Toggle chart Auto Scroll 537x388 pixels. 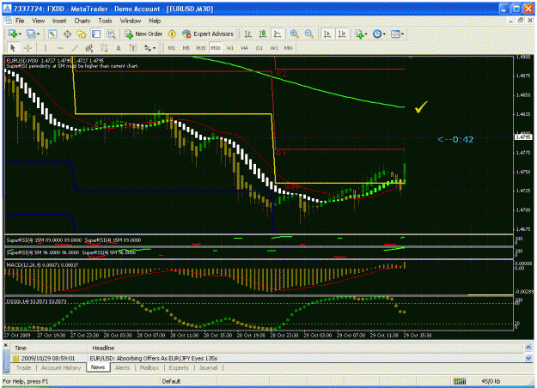(x=327, y=33)
